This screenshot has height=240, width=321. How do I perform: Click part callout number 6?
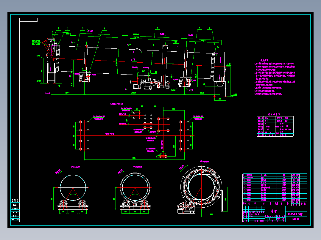200,28
